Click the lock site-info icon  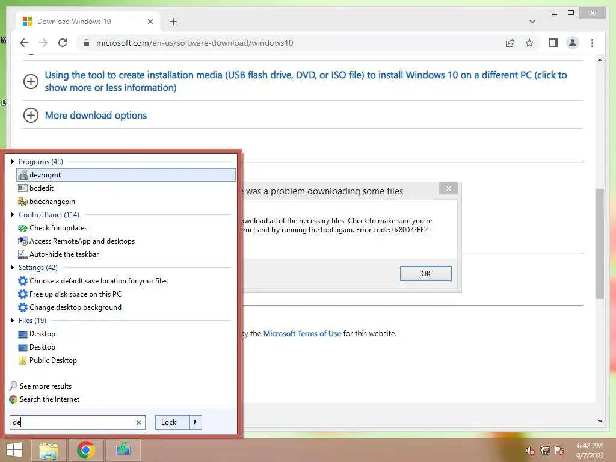(87, 43)
